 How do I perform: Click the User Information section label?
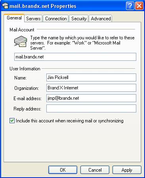[25, 69]
